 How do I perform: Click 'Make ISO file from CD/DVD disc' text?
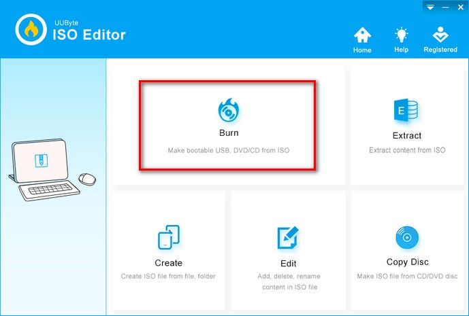[407, 276]
